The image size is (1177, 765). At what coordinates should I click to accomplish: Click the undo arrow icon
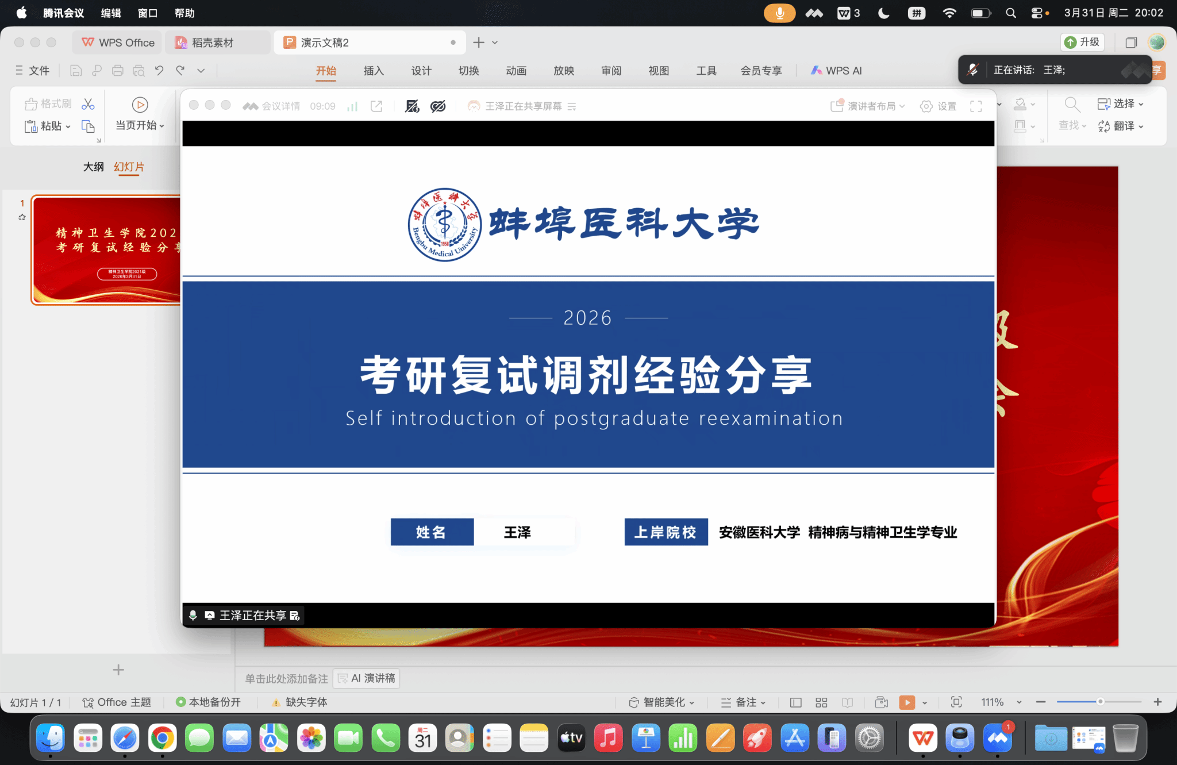click(159, 71)
